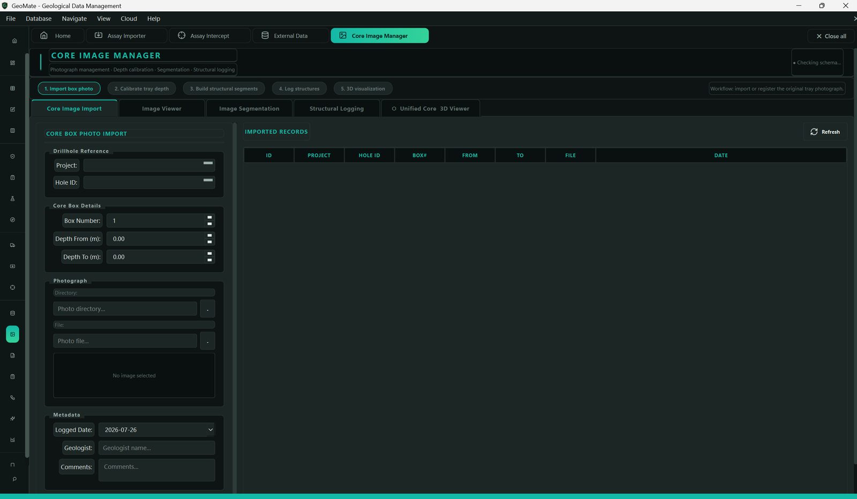Select the pencil edit icon in left sidebar

point(12,109)
